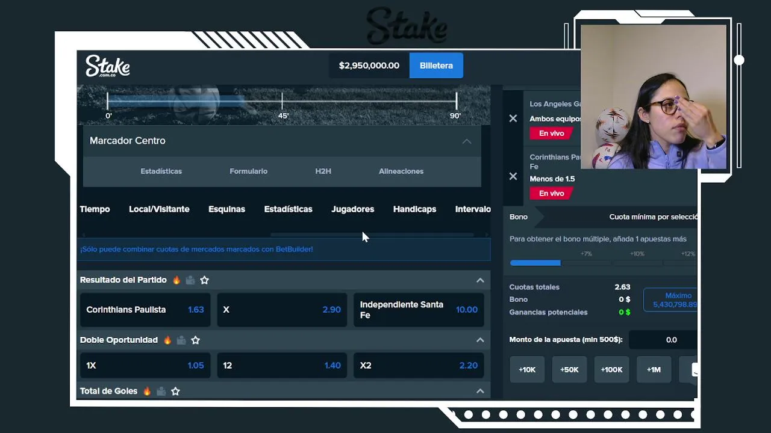Select the Esquinas market category

[x=226, y=209]
